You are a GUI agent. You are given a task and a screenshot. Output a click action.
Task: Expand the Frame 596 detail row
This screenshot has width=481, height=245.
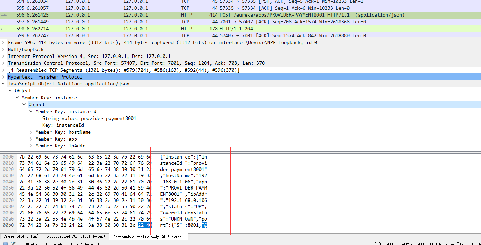[x=3, y=42]
